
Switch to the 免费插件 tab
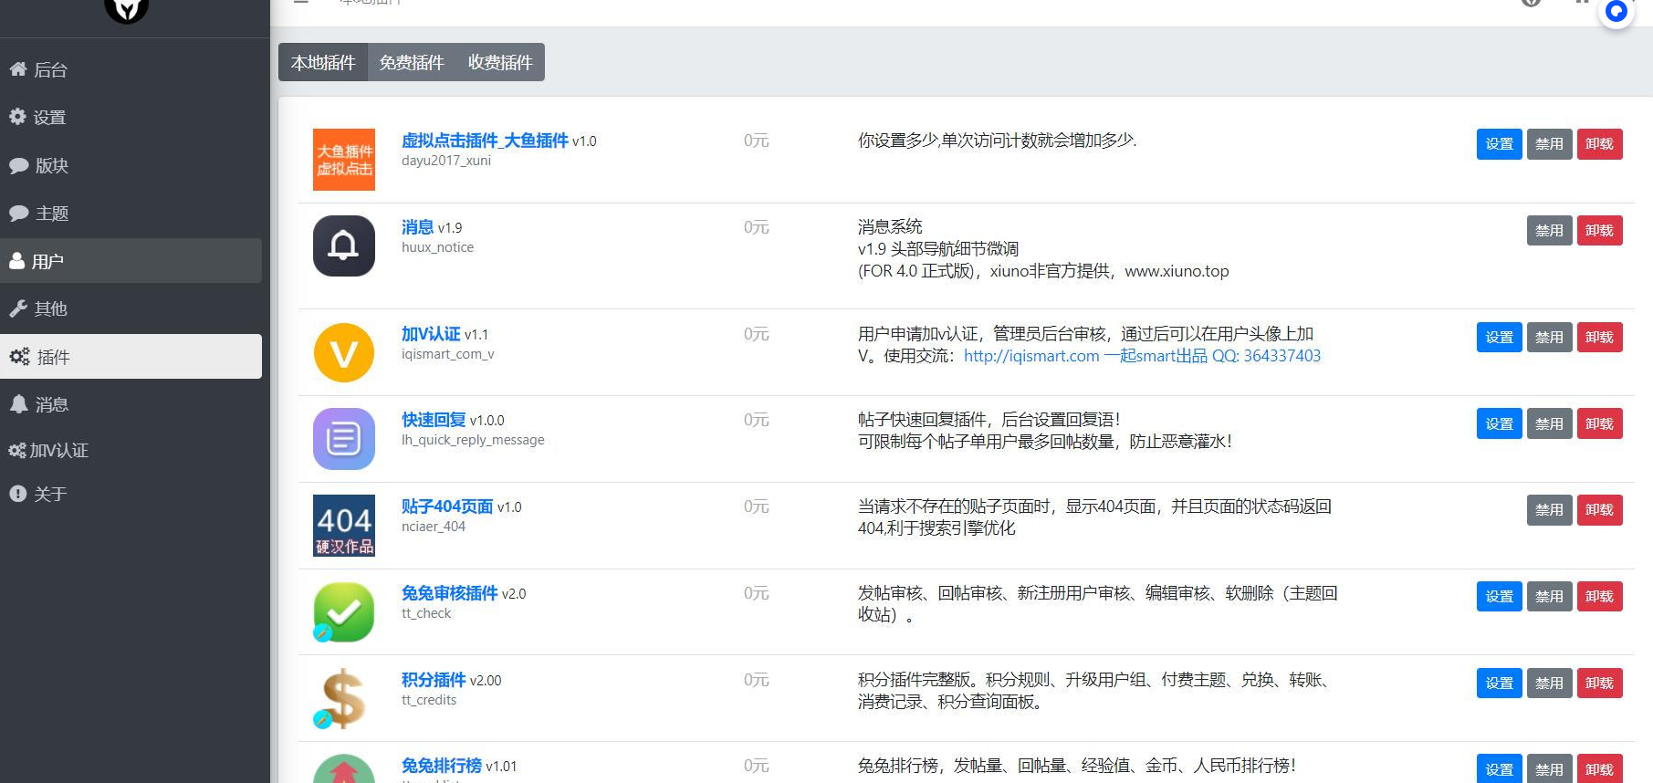point(412,62)
